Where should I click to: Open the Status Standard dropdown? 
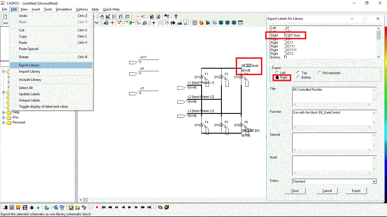374,181
